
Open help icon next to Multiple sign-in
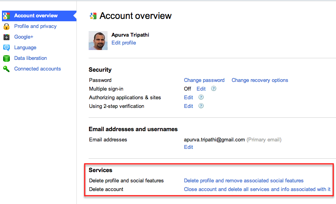tap(213, 89)
